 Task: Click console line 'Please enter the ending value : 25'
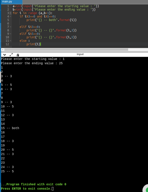pos(32,63)
